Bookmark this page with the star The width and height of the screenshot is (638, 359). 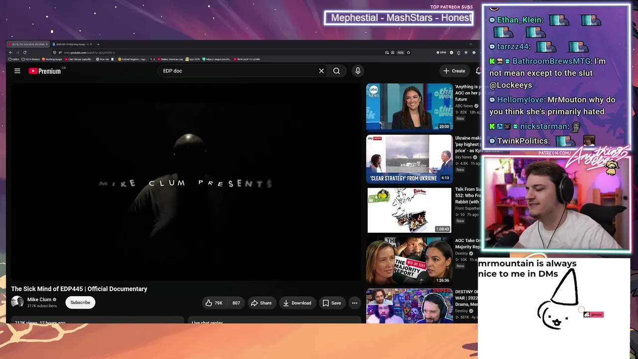pos(408,52)
